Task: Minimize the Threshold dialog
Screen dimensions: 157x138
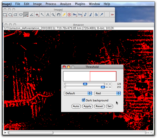Action: (x=69, y=67)
